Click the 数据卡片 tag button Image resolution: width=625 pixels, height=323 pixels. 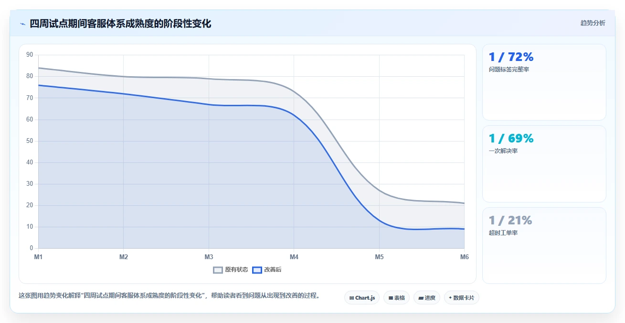[x=461, y=298]
